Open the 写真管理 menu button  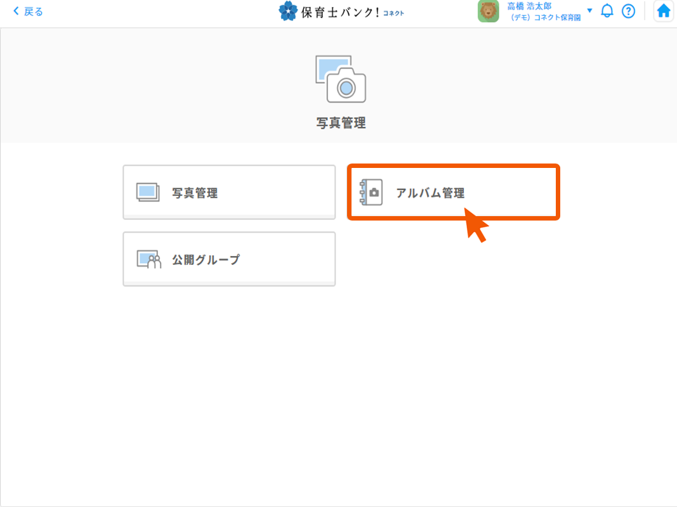click(x=229, y=192)
